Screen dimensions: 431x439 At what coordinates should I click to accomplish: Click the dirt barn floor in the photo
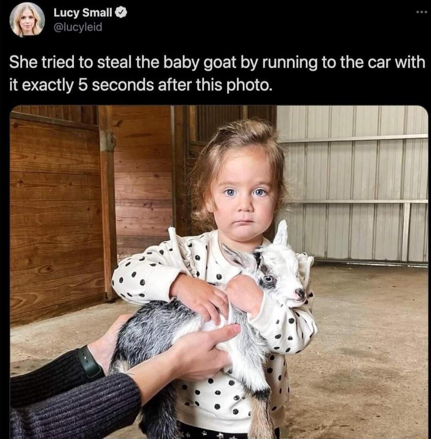point(364,350)
